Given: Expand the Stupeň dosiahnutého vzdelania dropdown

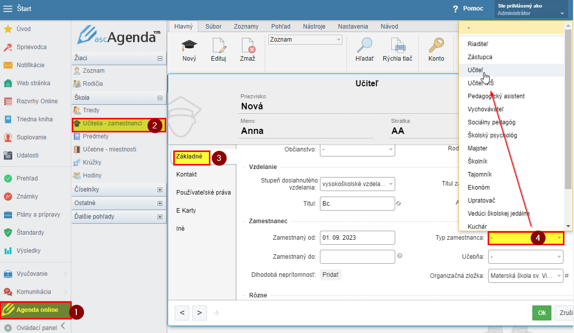Looking at the screenshot, I should [358, 184].
